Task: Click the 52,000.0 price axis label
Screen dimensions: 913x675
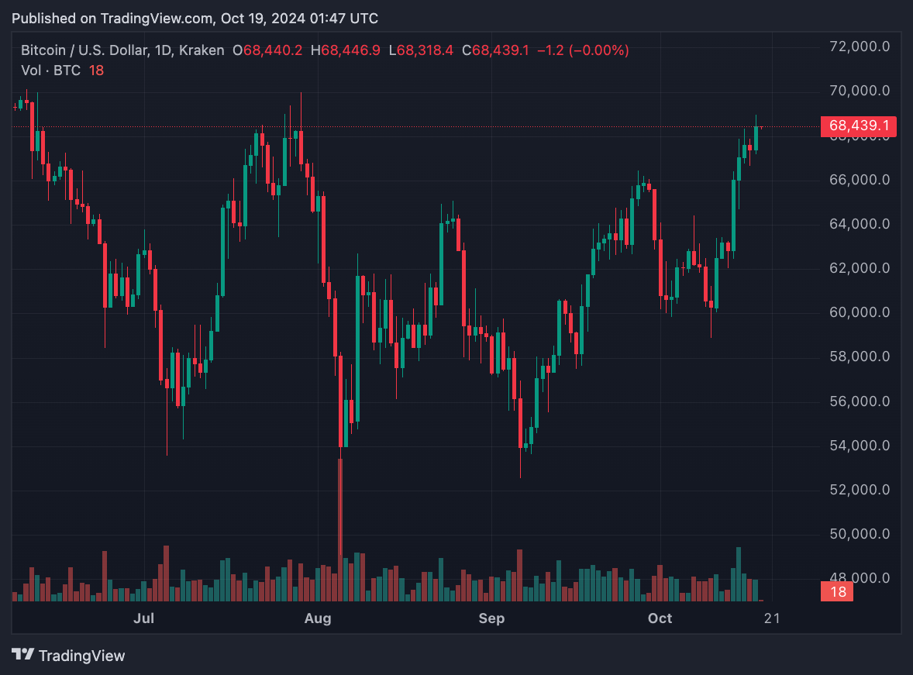Action: tap(860, 490)
